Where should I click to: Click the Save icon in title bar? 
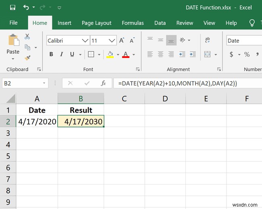coord(12,8)
